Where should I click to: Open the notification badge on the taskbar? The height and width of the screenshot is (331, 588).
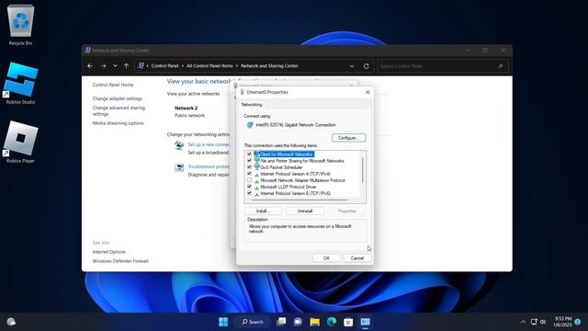(578, 322)
